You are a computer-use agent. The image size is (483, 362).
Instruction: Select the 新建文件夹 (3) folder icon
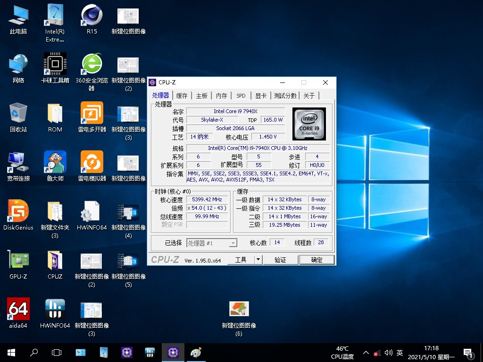pyautogui.click(x=55, y=220)
